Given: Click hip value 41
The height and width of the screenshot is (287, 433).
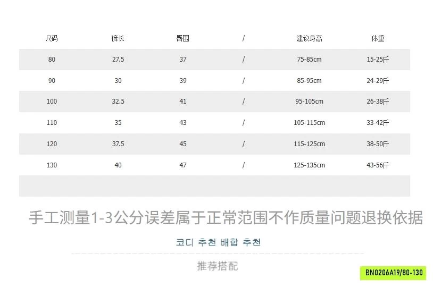Looking at the screenshot, I should click(x=183, y=102).
